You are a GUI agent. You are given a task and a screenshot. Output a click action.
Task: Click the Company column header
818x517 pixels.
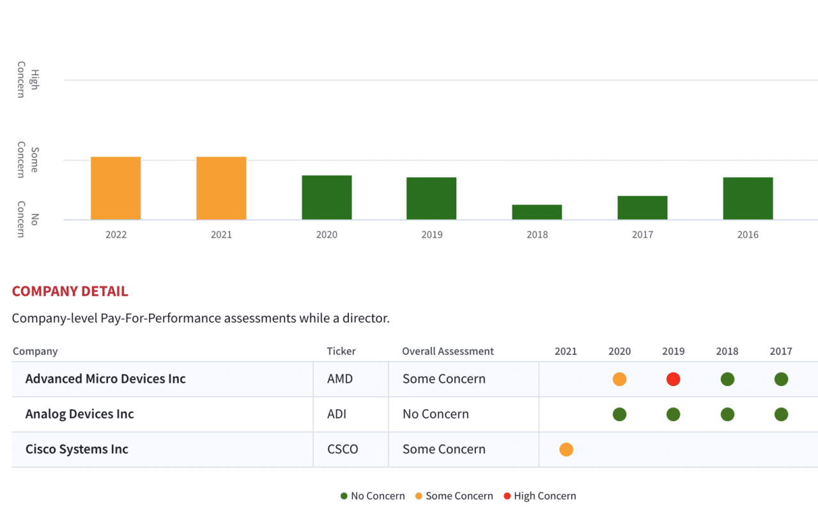click(x=35, y=351)
